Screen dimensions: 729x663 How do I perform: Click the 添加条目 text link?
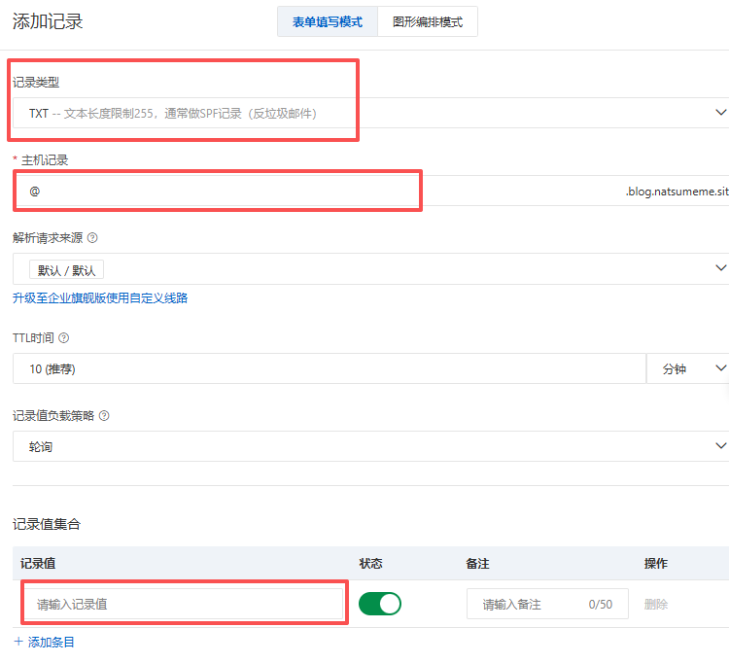click(52, 642)
